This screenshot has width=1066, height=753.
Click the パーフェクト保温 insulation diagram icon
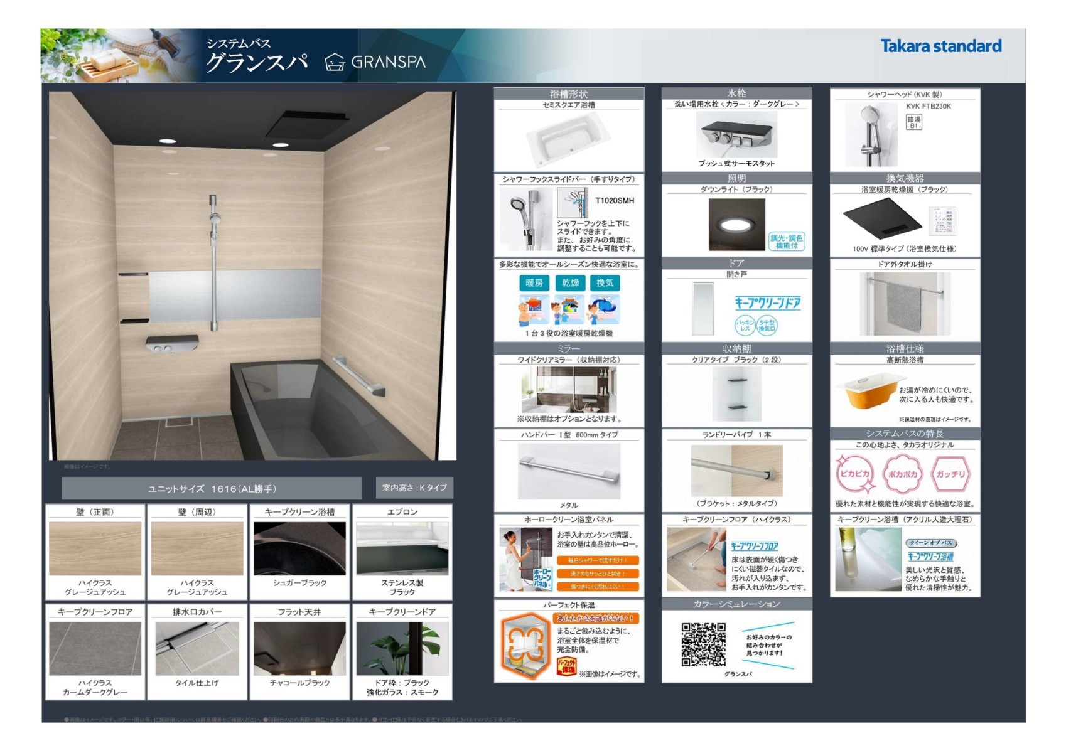(524, 645)
